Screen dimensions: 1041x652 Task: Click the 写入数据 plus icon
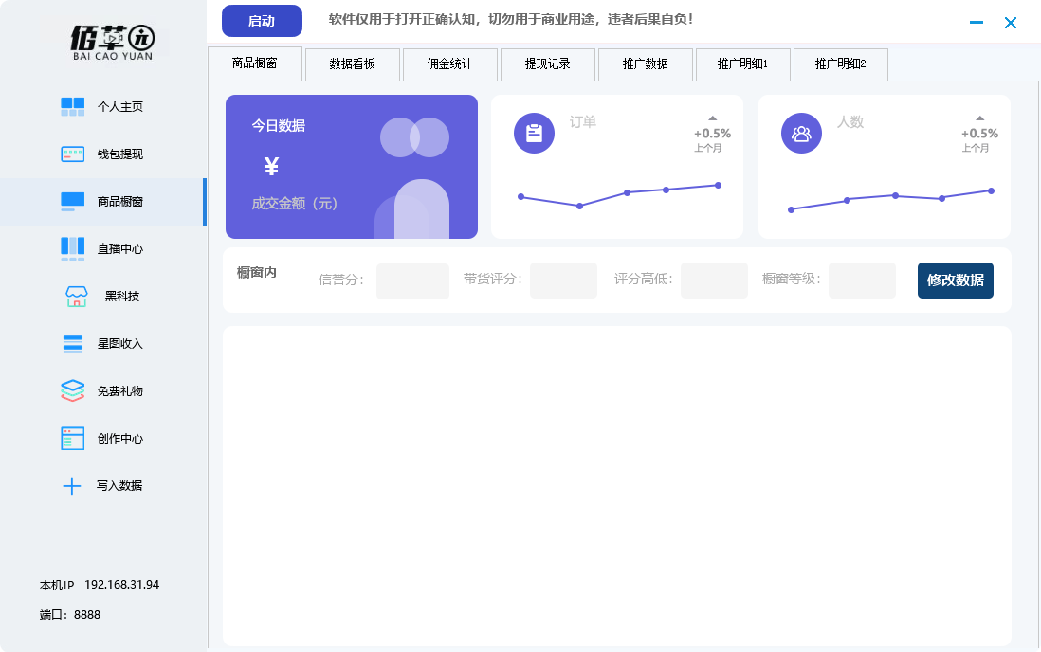(72, 485)
